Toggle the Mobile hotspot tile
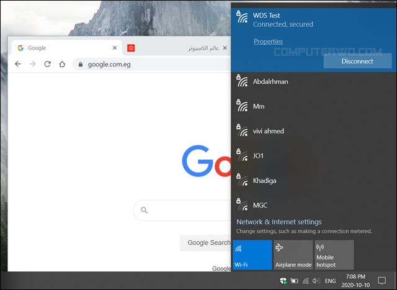The height and width of the screenshot is (290, 397). (x=334, y=255)
